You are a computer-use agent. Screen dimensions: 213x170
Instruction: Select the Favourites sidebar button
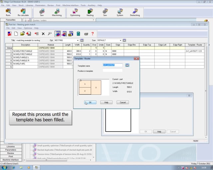point(11,20)
